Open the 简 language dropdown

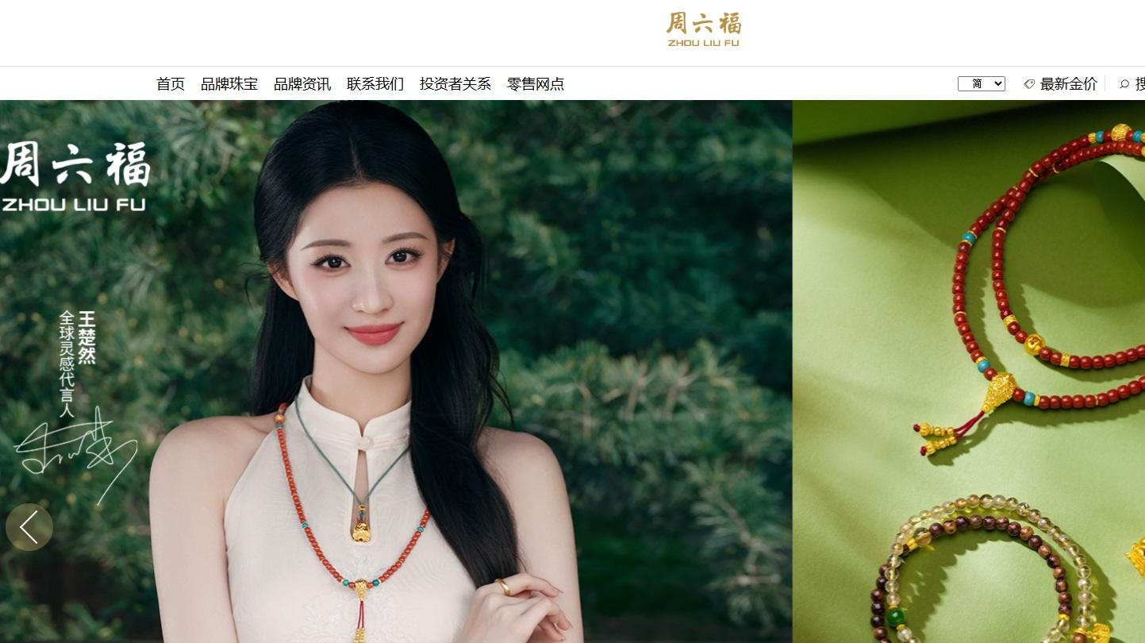[982, 84]
